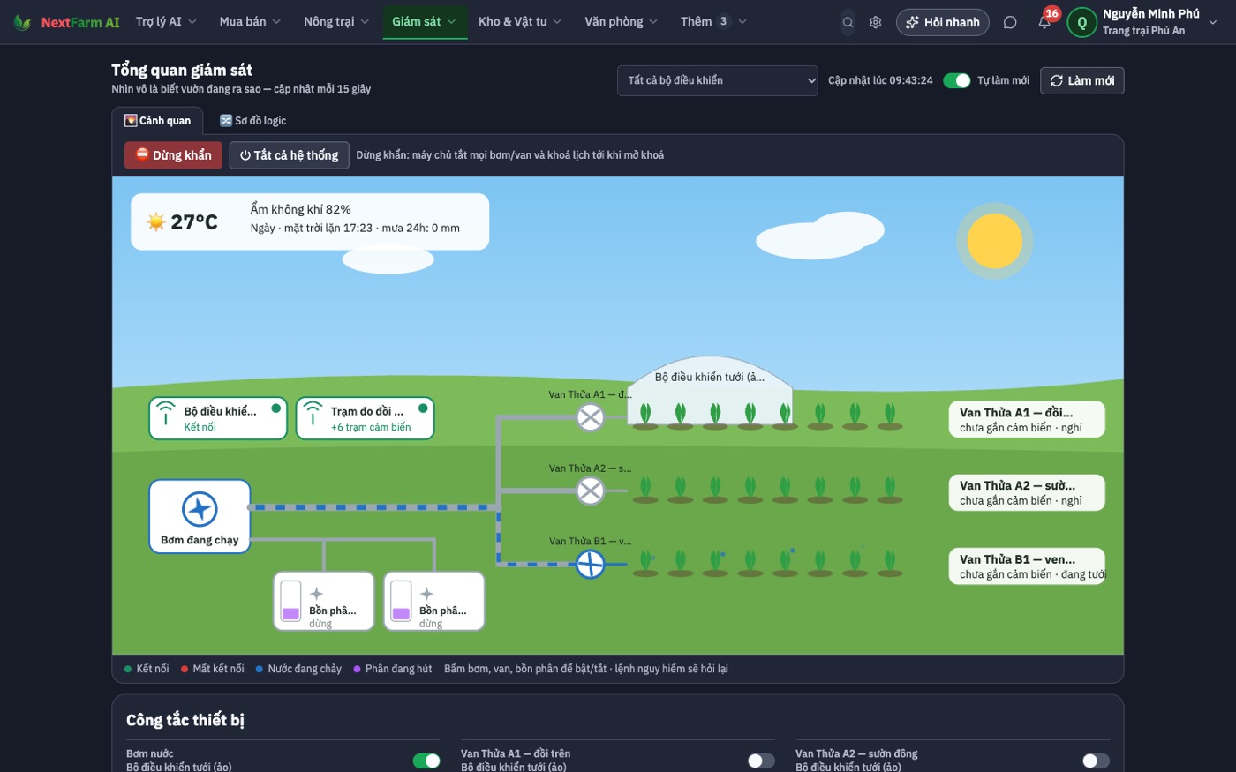This screenshot has height=772, width=1236.
Task: Turn off the Bơm nước switch
Action: click(x=426, y=761)
